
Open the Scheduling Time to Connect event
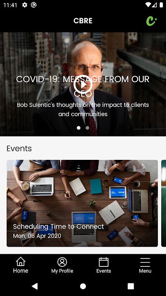(x=82, y=203)
